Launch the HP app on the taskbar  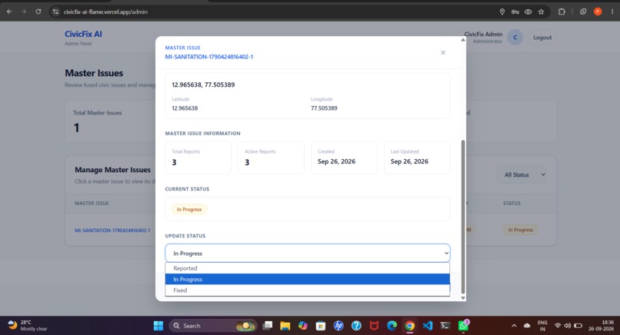click(x=338, y=326)
